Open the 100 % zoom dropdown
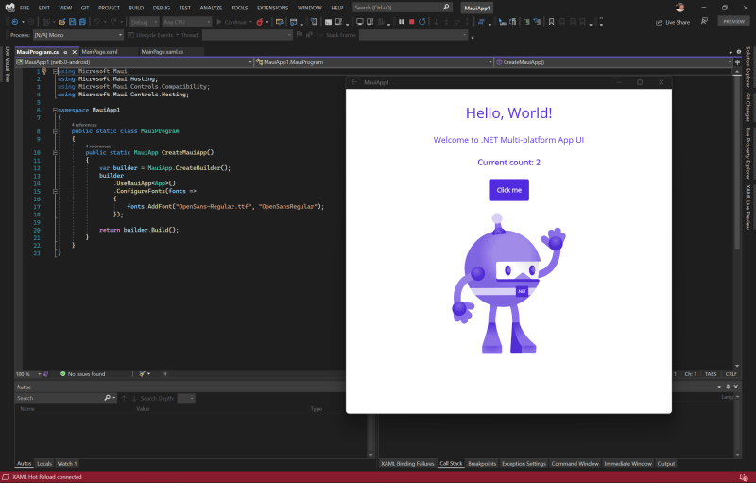Viewport: 756px width, 483px height. (x=28, y=374)
